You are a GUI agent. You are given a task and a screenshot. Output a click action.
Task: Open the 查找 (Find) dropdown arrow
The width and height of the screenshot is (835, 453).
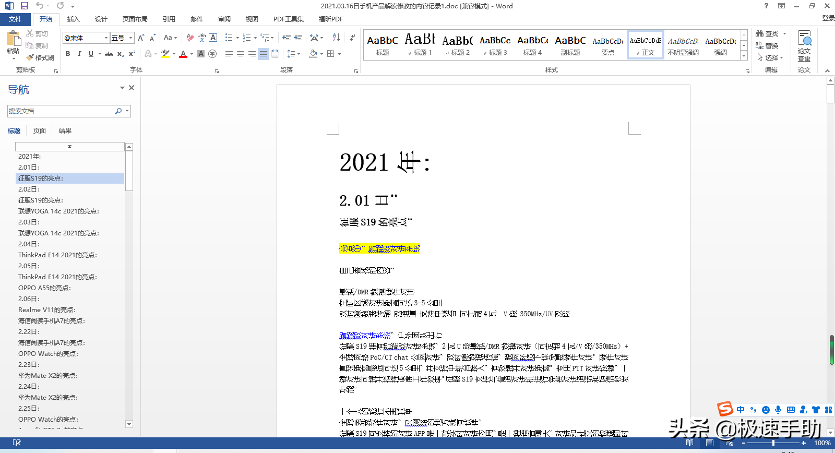784,33
